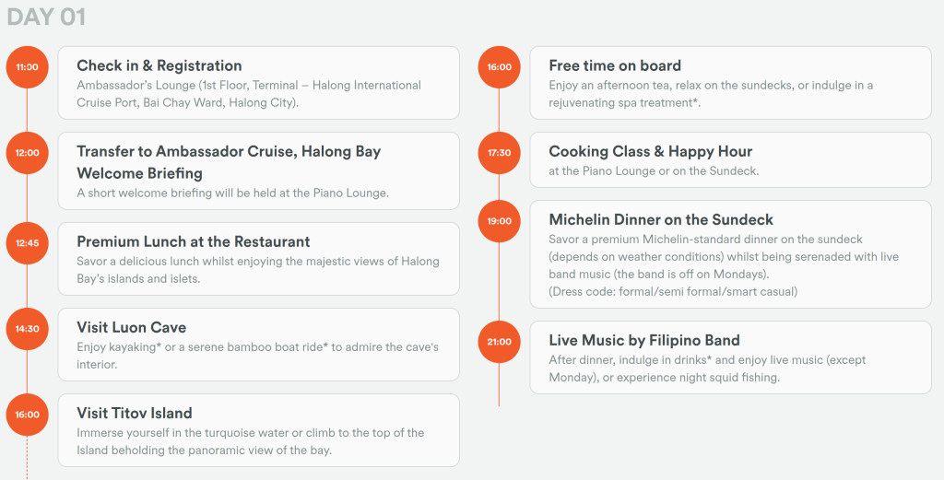Open Live Music by Filipino Band
Image resolution: width=944 pixels, height=480 pixels.
click(x=644, y=340)
